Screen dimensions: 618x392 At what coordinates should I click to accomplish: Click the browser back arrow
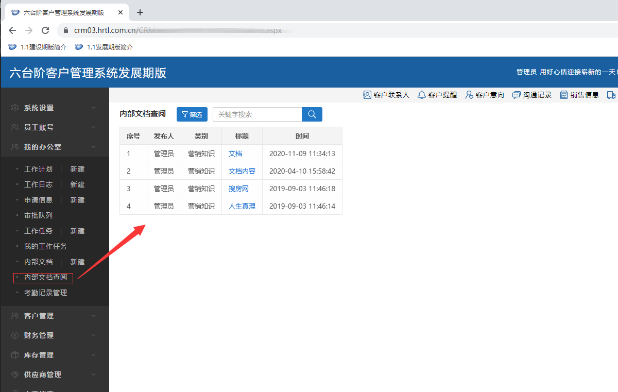click(12, 30)
